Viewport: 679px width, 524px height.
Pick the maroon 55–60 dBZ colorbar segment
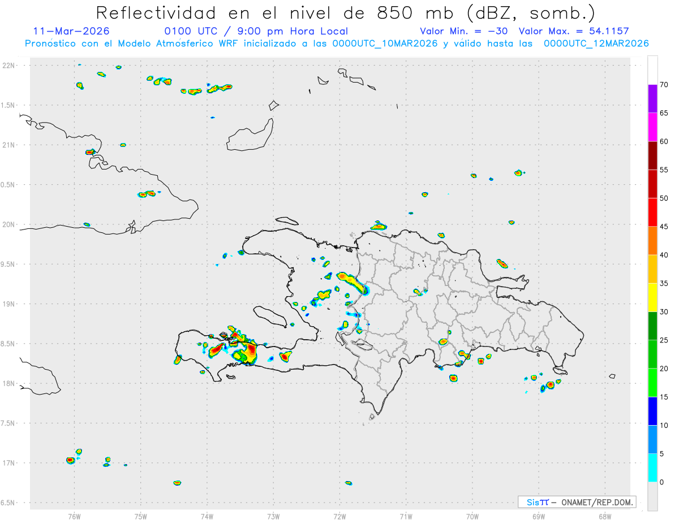[652, 155]
